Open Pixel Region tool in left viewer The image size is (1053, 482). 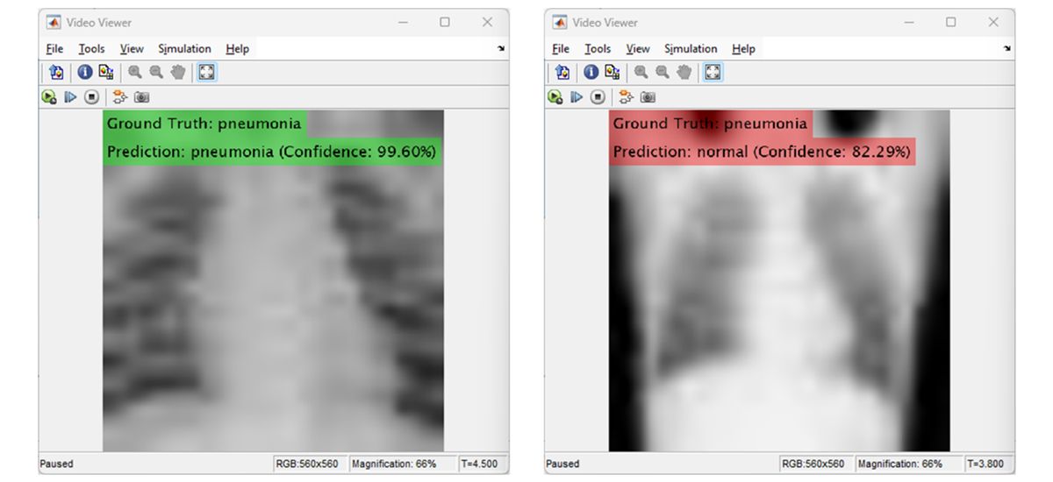pyautogui.click(x=106, y=73)
